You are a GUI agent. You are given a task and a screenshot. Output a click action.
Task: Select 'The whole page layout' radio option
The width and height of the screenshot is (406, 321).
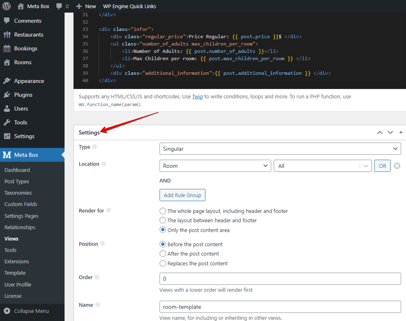click(163, 211)
